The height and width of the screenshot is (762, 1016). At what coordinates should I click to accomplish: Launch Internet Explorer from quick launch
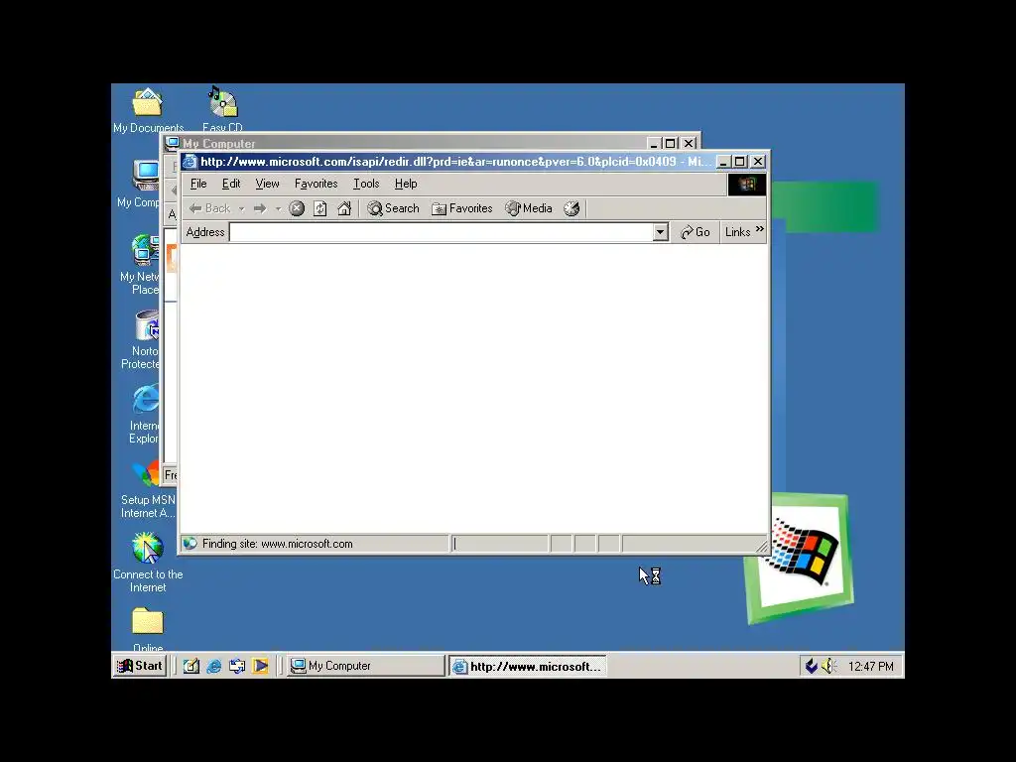214,666
